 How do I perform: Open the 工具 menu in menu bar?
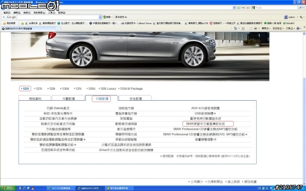click(52, 13)
